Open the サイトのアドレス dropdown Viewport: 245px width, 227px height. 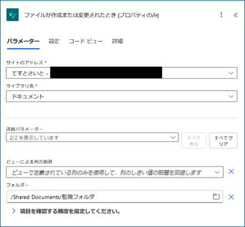pyautogui.click(x=121, y=73)
